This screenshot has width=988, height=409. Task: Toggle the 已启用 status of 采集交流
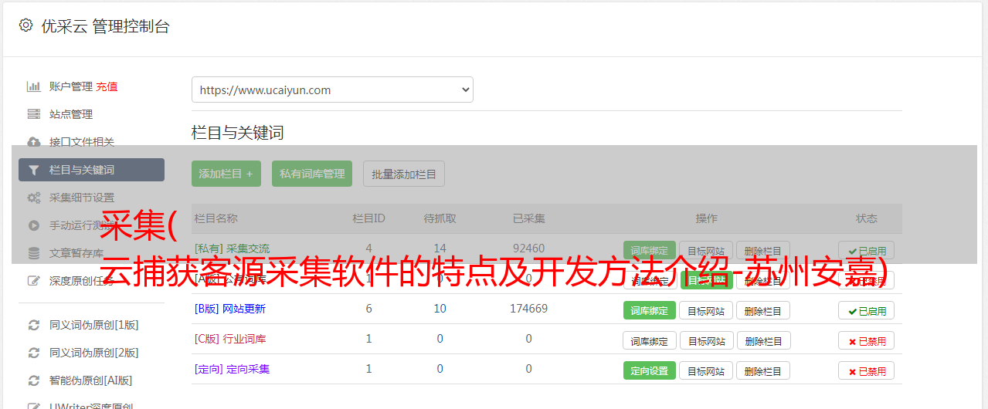coord(867,250)
